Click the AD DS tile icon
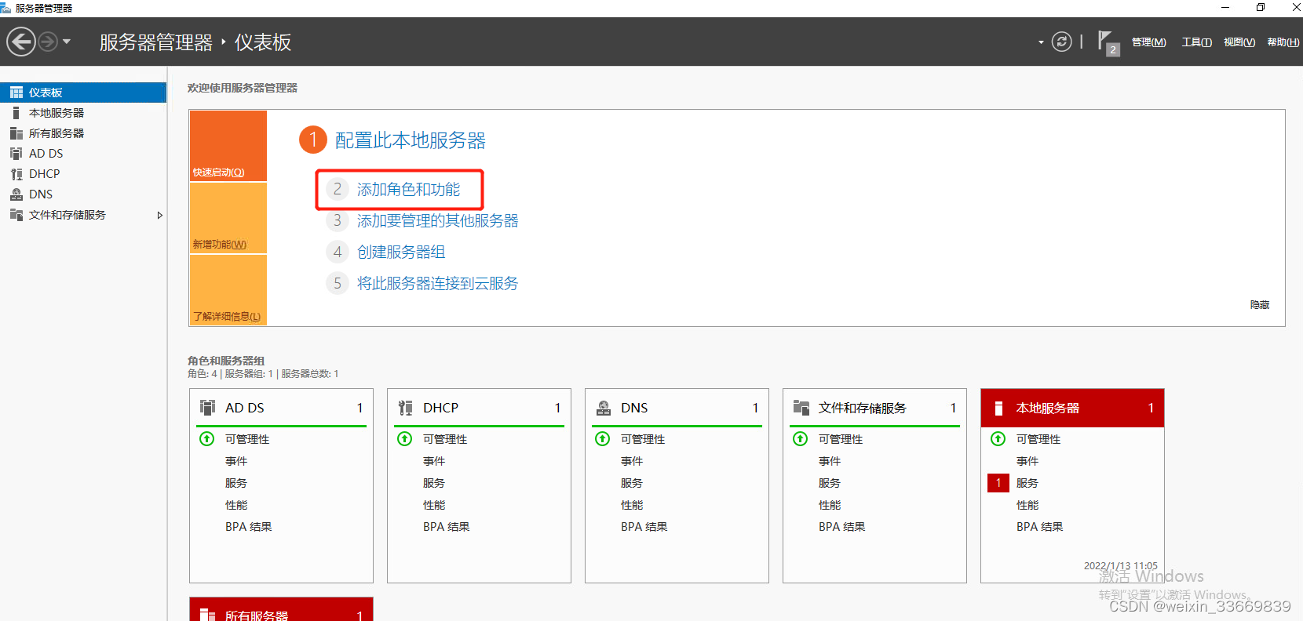This screenshot has height=621, width=1303. 208,408
